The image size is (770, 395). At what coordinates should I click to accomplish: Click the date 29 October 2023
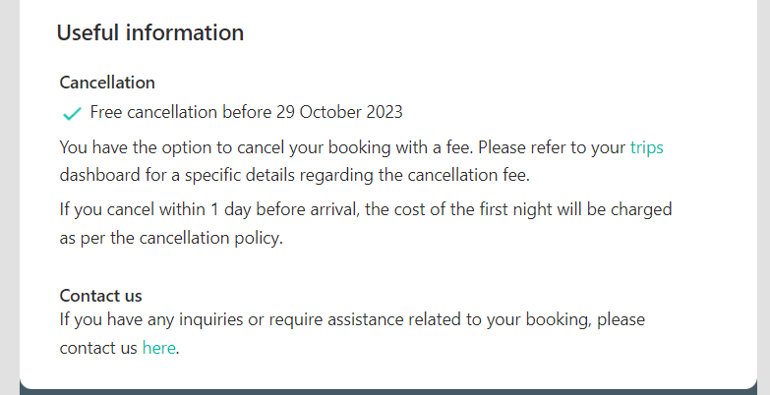(x=339, y=112)
